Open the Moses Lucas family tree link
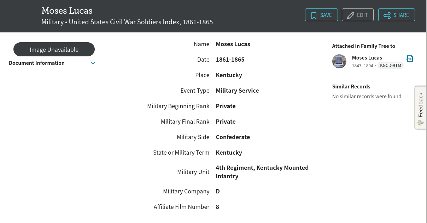Image resolution: width=427 pixels, height=223 pixels. [x=367, y=58]
